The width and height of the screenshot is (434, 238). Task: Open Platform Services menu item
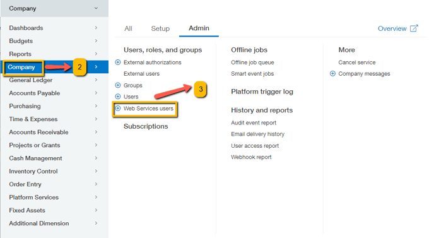coord(34,197)
